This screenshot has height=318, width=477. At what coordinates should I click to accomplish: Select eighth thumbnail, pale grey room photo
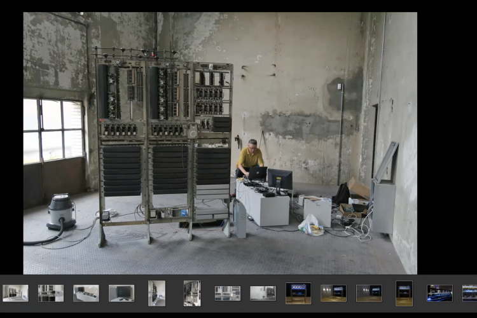[x=263, y=293]
